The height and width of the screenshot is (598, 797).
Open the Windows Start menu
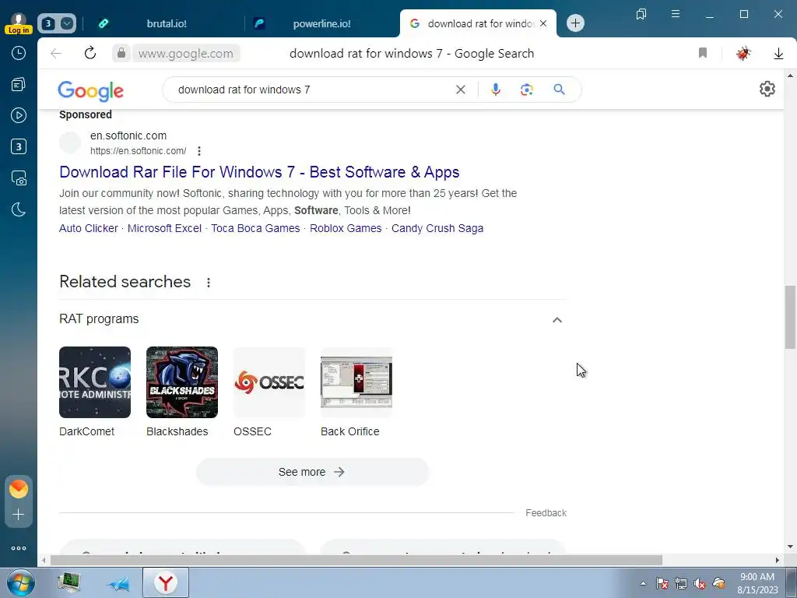click(19, 582)
